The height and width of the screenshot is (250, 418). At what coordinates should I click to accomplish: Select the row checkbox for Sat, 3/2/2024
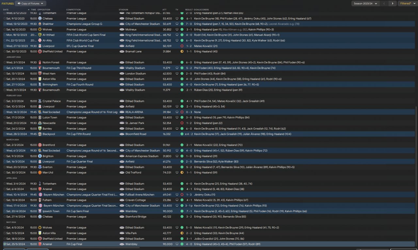pos(5,101)
